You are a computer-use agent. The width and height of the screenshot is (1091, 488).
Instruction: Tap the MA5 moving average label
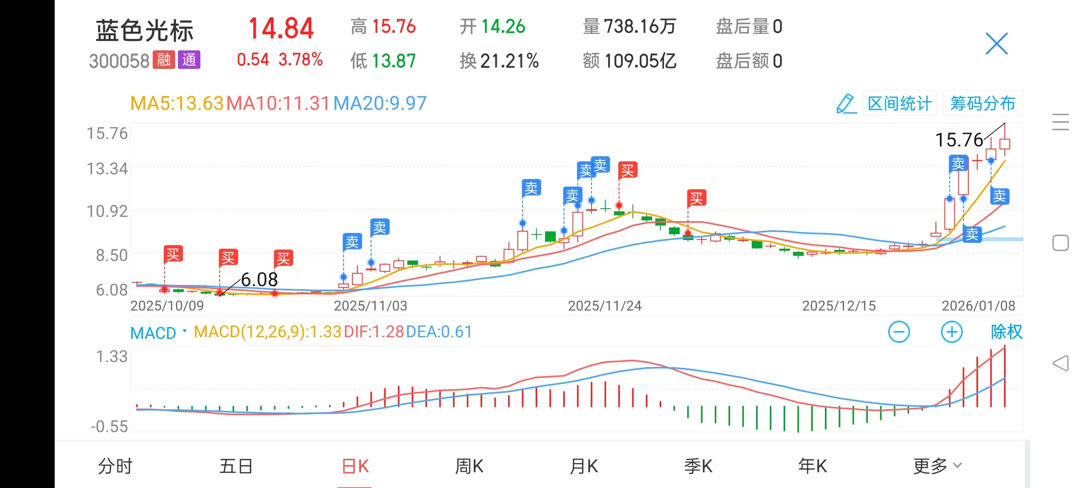click(x=177, y=104)
